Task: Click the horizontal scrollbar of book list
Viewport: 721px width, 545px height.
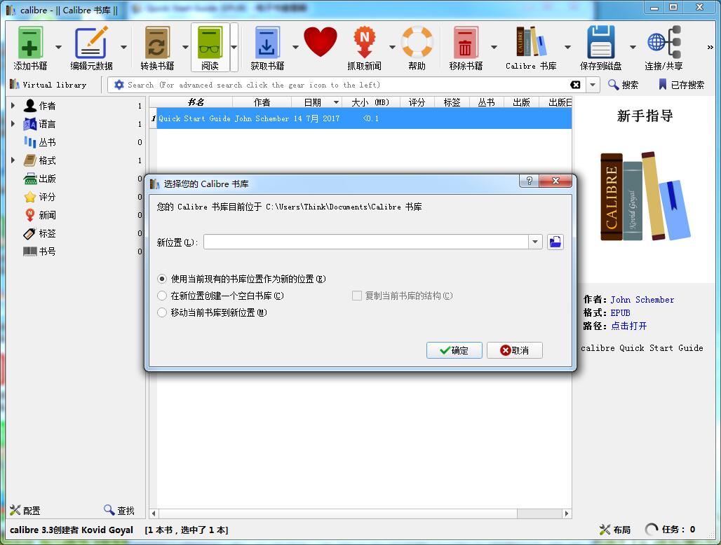Action: pos(360,513)
